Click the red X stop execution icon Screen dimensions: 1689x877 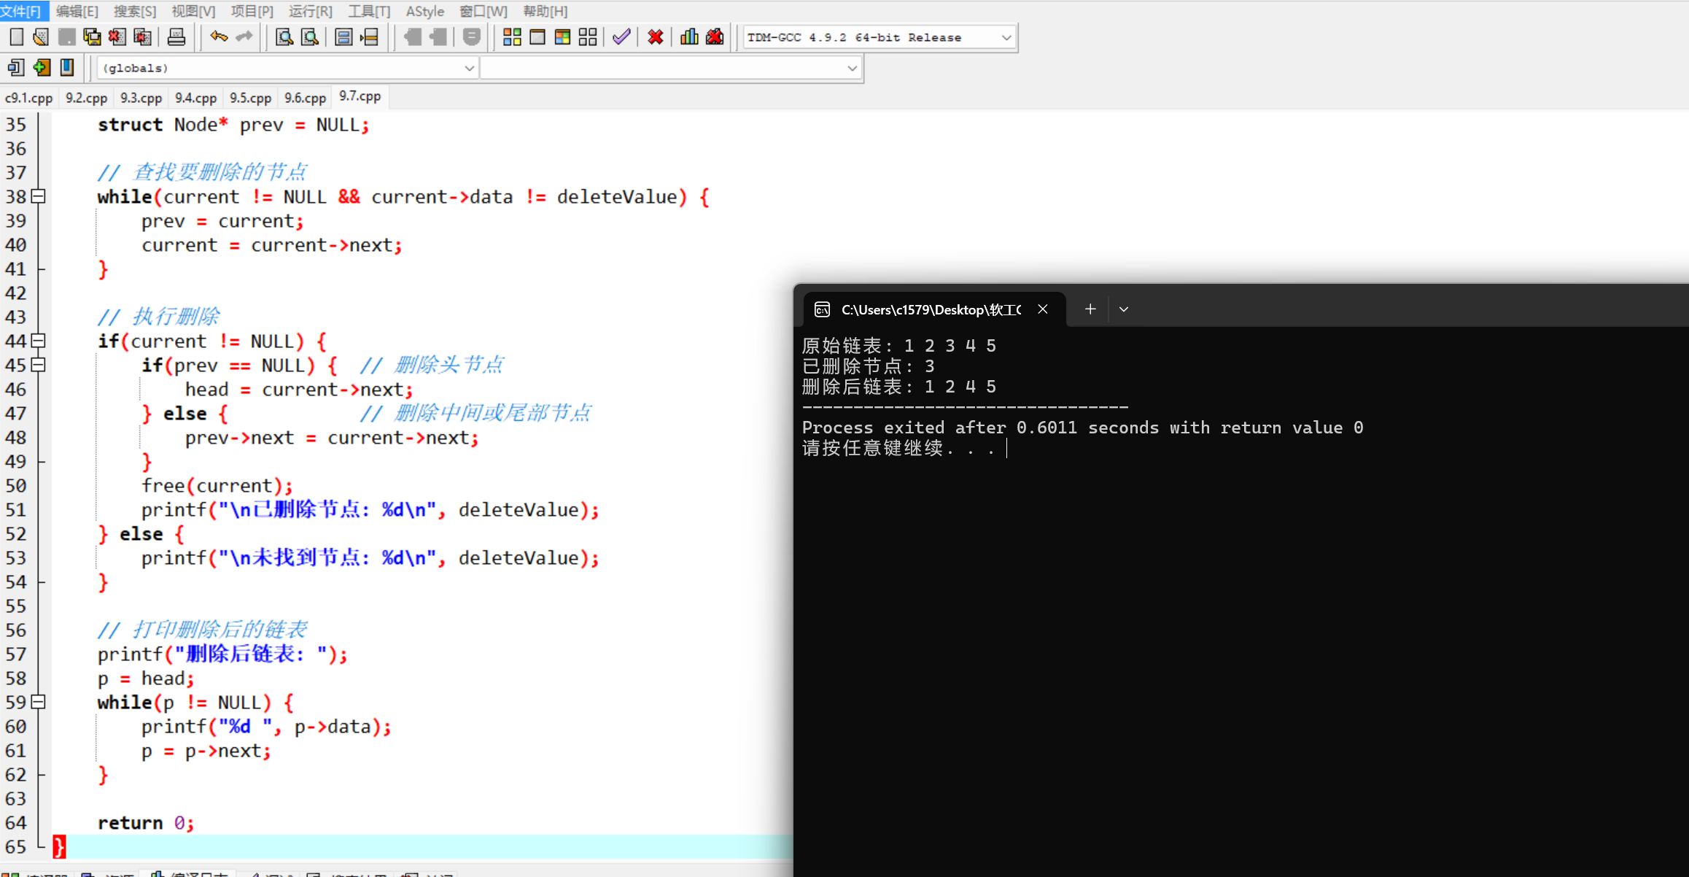(x=655, y=37)
